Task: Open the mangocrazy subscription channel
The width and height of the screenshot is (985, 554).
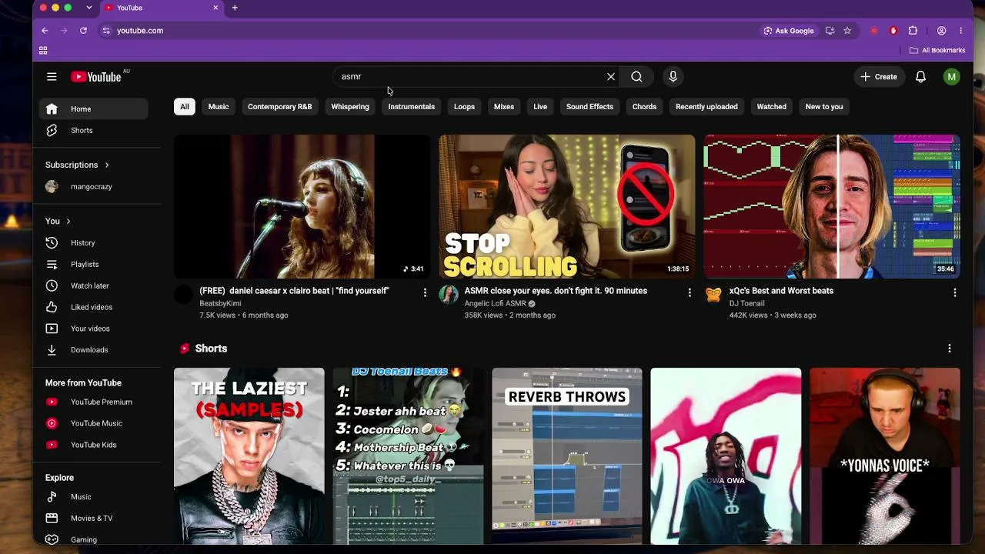Action: [93, 187]
